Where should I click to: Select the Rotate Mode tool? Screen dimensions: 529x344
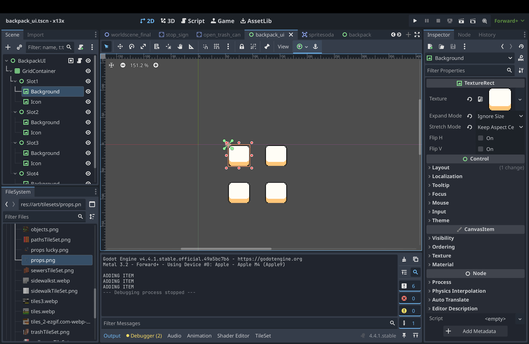coord(132,47)
